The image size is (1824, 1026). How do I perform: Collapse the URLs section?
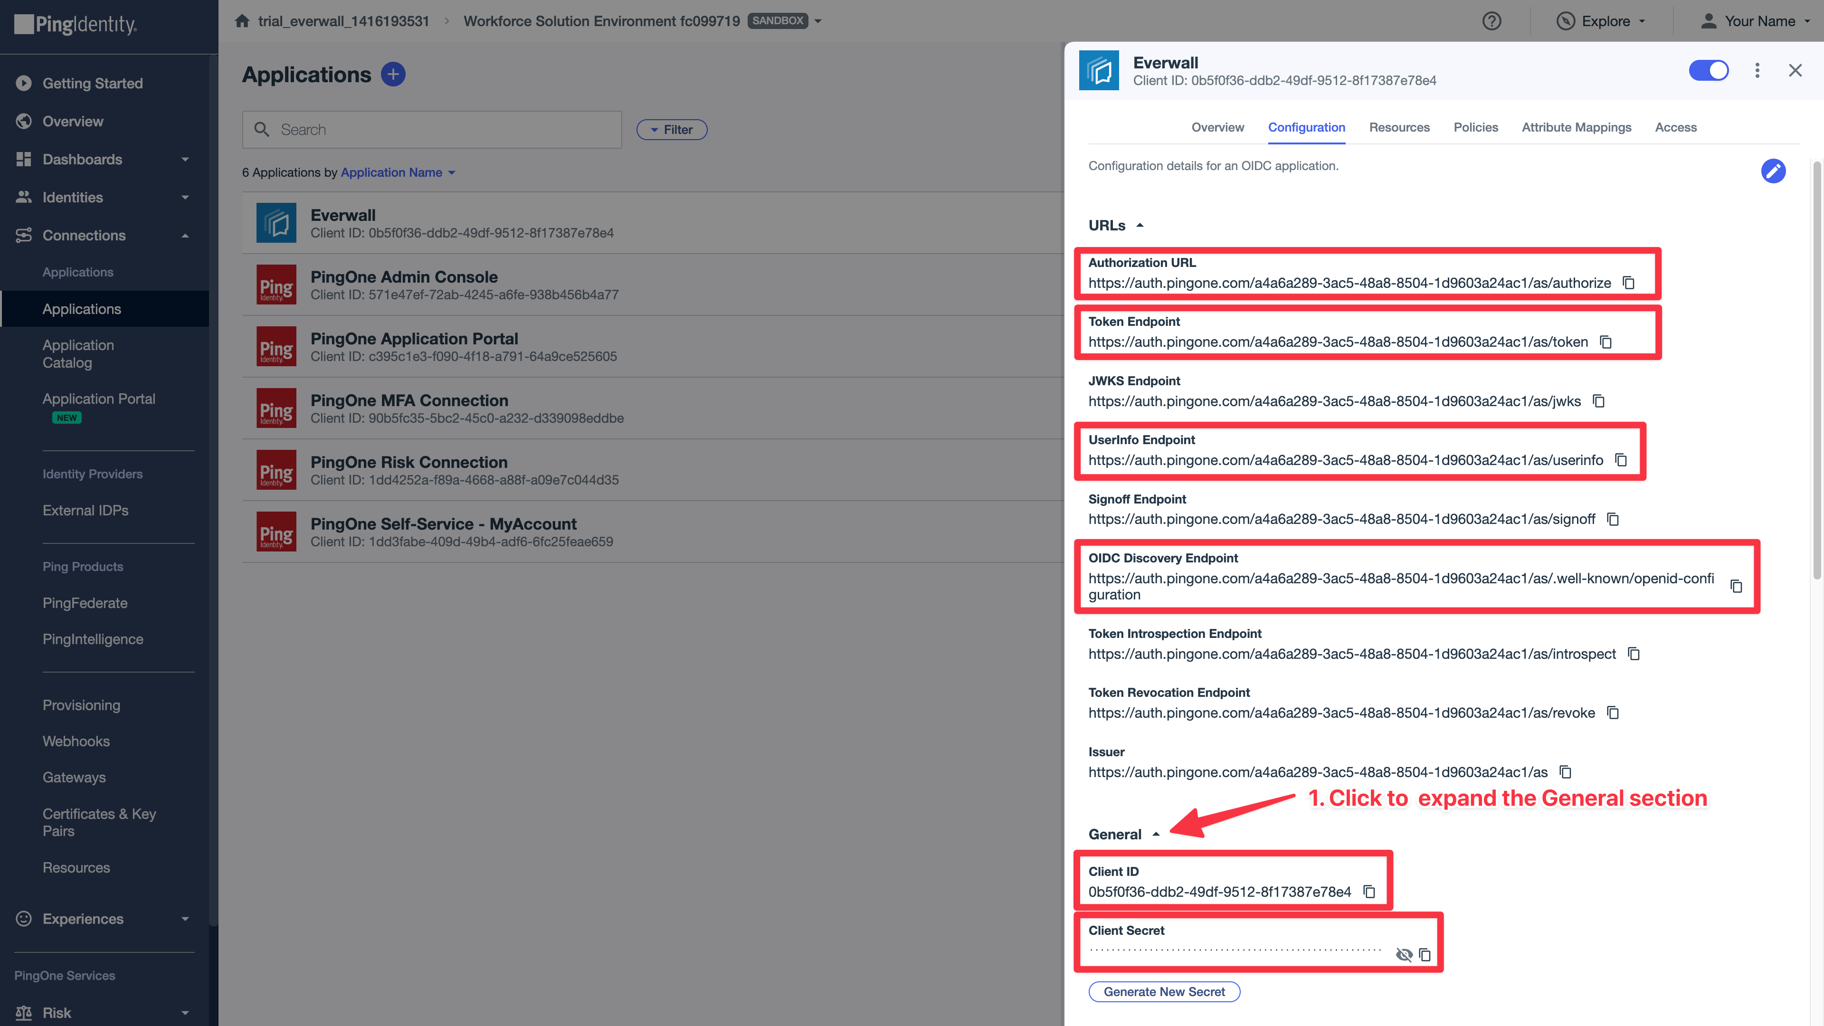(1116, 225)
